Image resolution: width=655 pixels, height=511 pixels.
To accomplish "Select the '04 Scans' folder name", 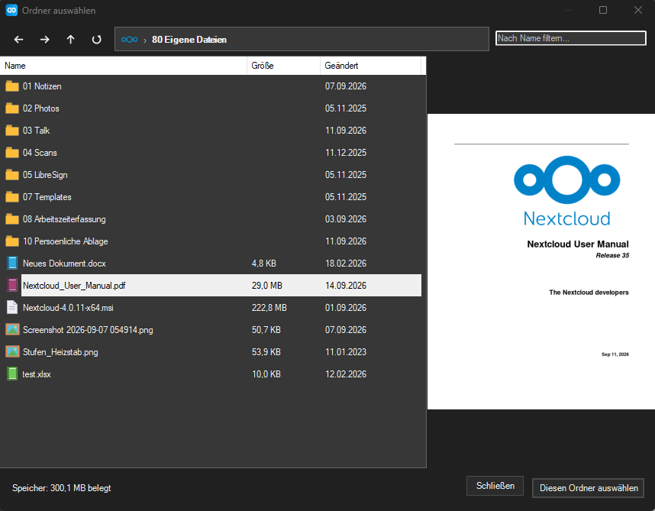I will [x=40, y=153].
